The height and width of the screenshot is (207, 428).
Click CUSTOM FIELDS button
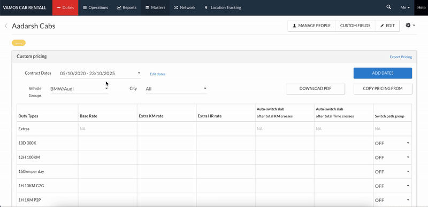355,26
